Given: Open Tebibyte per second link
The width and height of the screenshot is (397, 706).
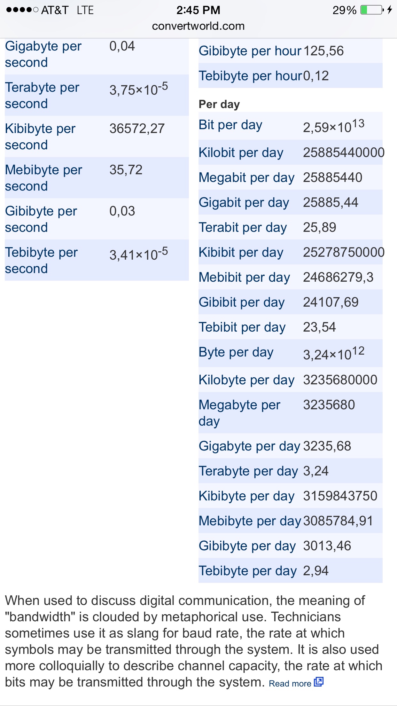Looking at the screenshot, I should [x=41, y=260].
